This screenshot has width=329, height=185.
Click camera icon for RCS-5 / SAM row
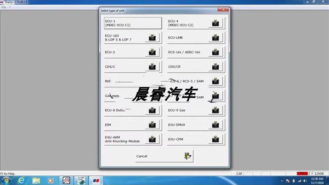coord(215,81)
